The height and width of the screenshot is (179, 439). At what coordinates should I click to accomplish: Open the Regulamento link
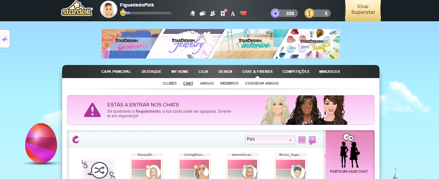tap(148, 111)
